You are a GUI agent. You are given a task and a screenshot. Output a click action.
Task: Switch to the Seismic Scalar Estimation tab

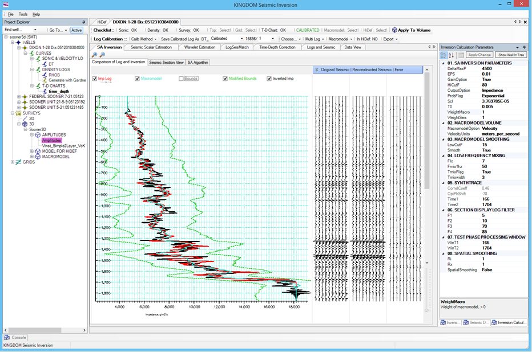(x=151, y=47)
